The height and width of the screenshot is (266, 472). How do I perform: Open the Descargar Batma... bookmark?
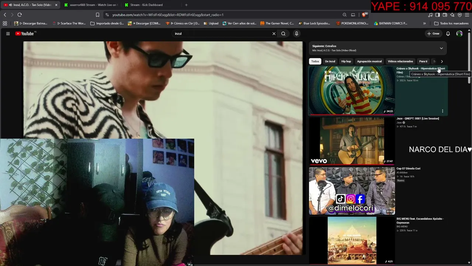[31, 23]
